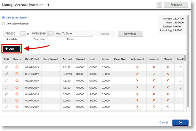The height and width of the screenshot is (131, 196).
Task: Sort by Date Posted column header
Action: tap(32, 59)
